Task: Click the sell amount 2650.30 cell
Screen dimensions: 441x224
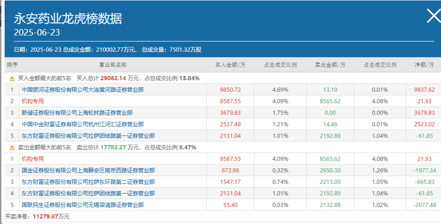Action: coord(330,171)
